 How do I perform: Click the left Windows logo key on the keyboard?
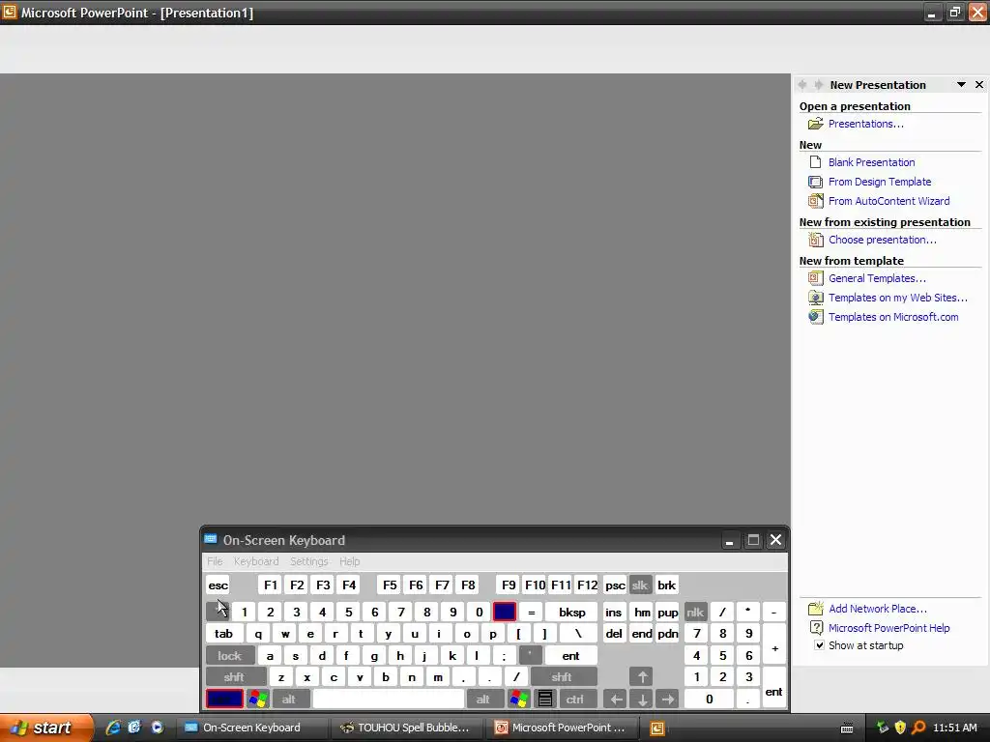257,699
